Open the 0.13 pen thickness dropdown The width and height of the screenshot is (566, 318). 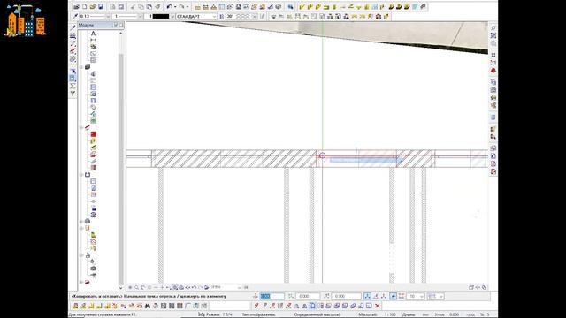pos(108,16)
